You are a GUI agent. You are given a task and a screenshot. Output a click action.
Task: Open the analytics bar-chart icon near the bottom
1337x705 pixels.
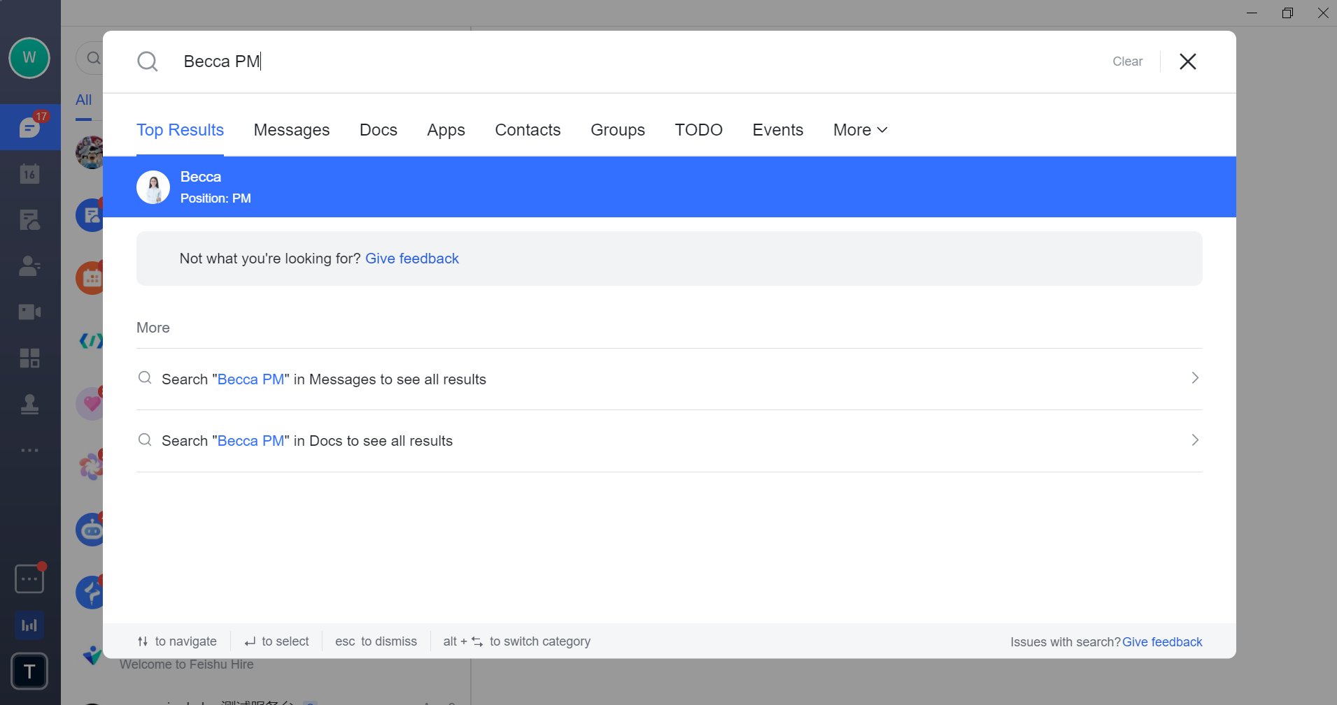pyautogui.click(x=29, y=625)
